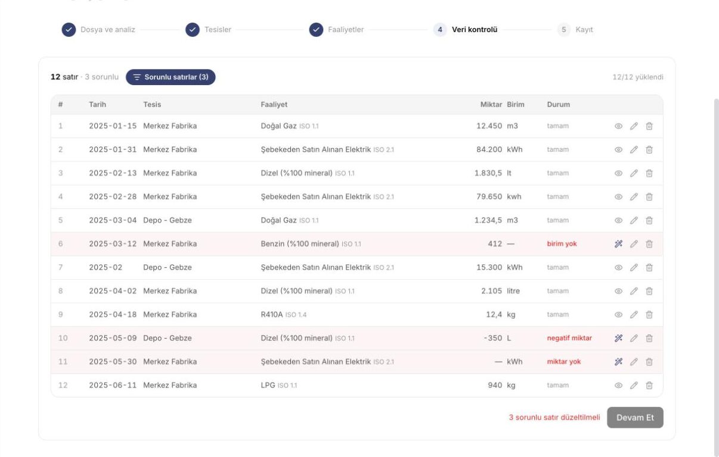The image size is (719, 457).
Task: Go back to the Tesisler step
Action: pos(209,30)
